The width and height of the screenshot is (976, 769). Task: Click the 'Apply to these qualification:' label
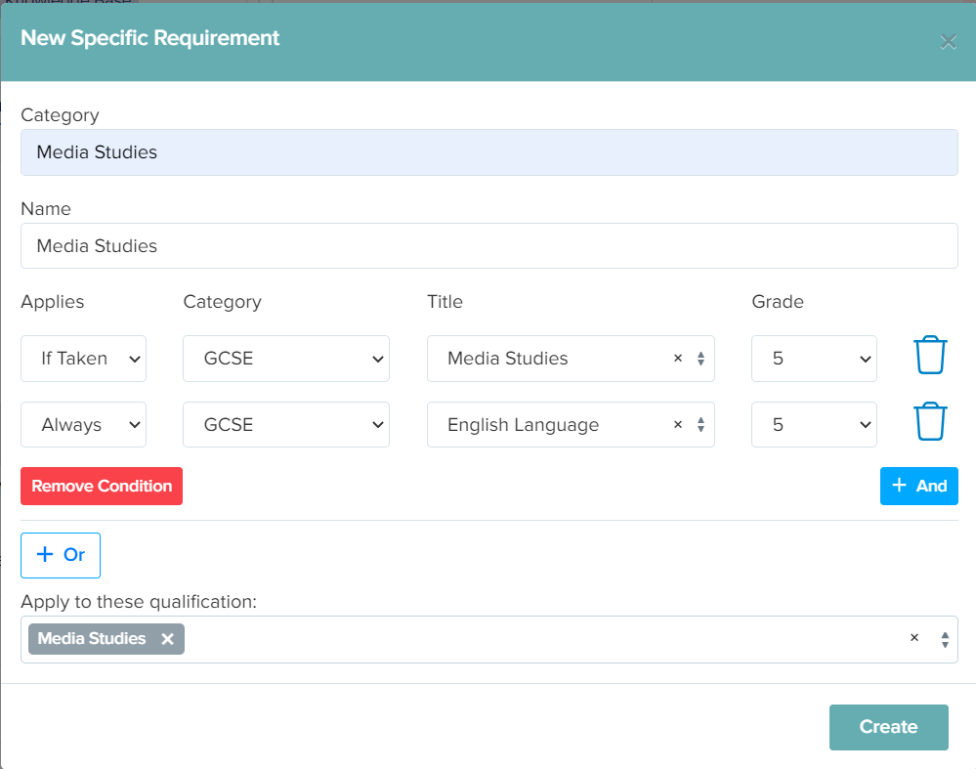click(139, 602)
